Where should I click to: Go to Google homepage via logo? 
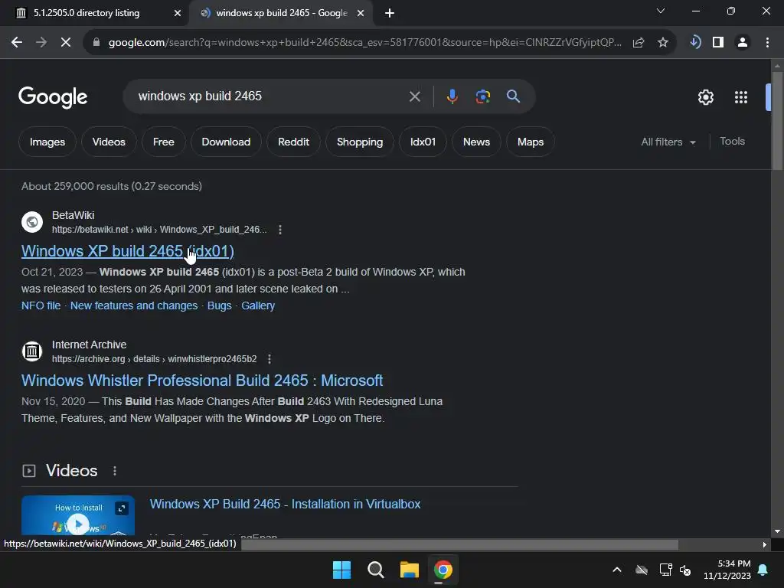[x=53, y=97]
